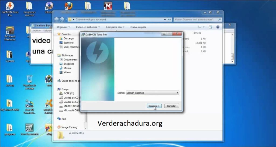Open Acer 3G Connection icon
The height and width of the screenshot is (147, 276).
(x=29, y=106)
